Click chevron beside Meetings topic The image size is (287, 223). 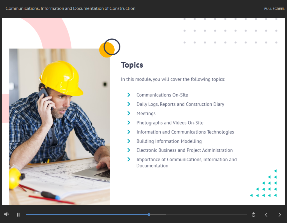click(129, 113)
